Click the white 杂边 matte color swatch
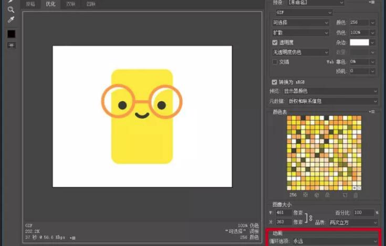386x246 pixels. coord(359,42)
